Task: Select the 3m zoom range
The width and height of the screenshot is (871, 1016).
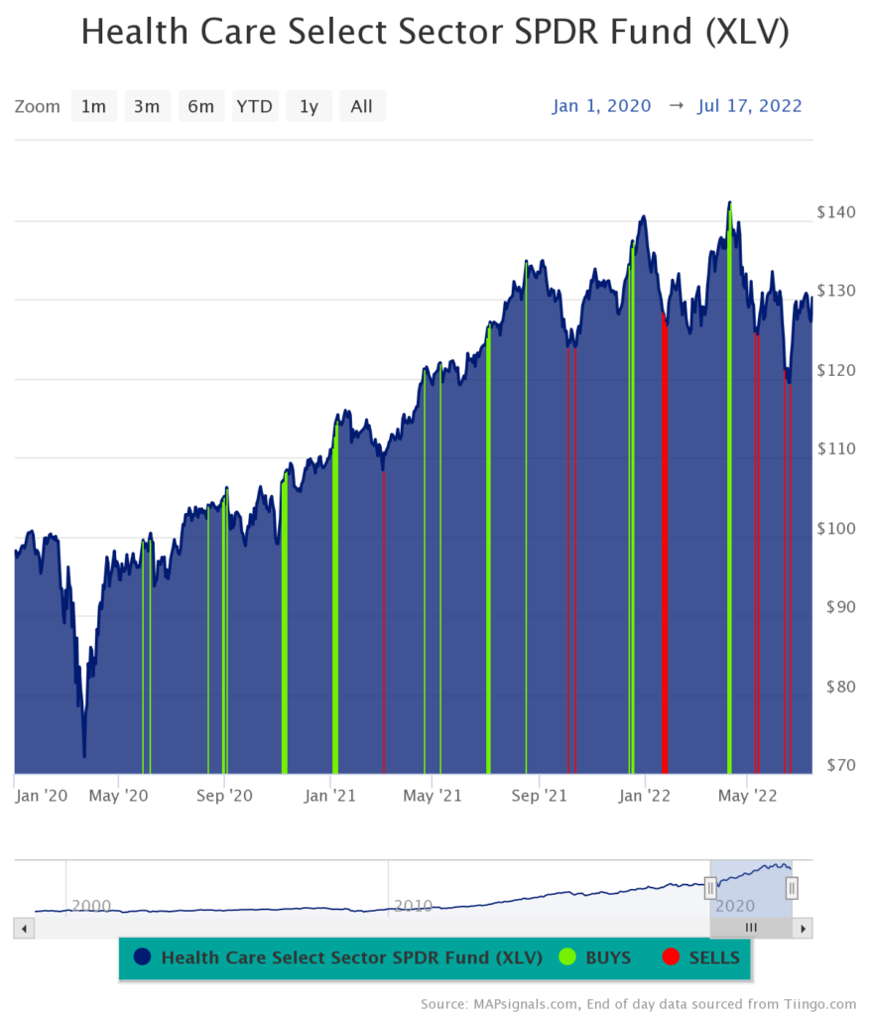Action: tap(147, 106)
